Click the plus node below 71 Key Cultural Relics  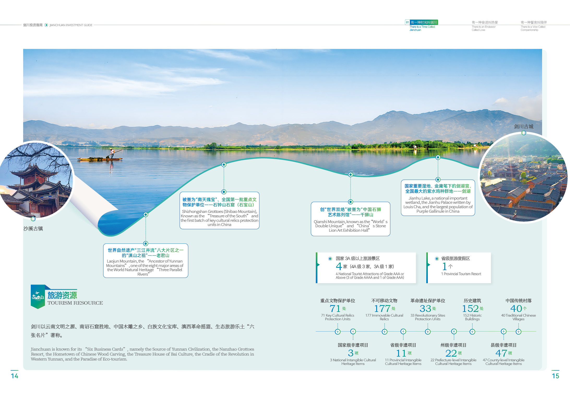click(338, 332)
